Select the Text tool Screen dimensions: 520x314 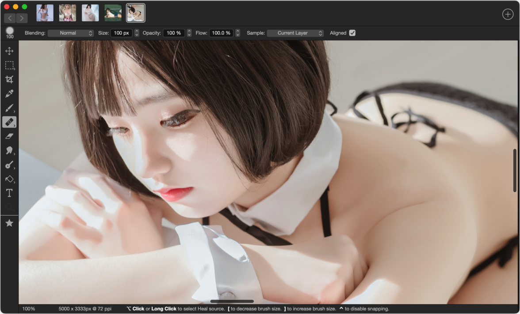pos(9,193)
